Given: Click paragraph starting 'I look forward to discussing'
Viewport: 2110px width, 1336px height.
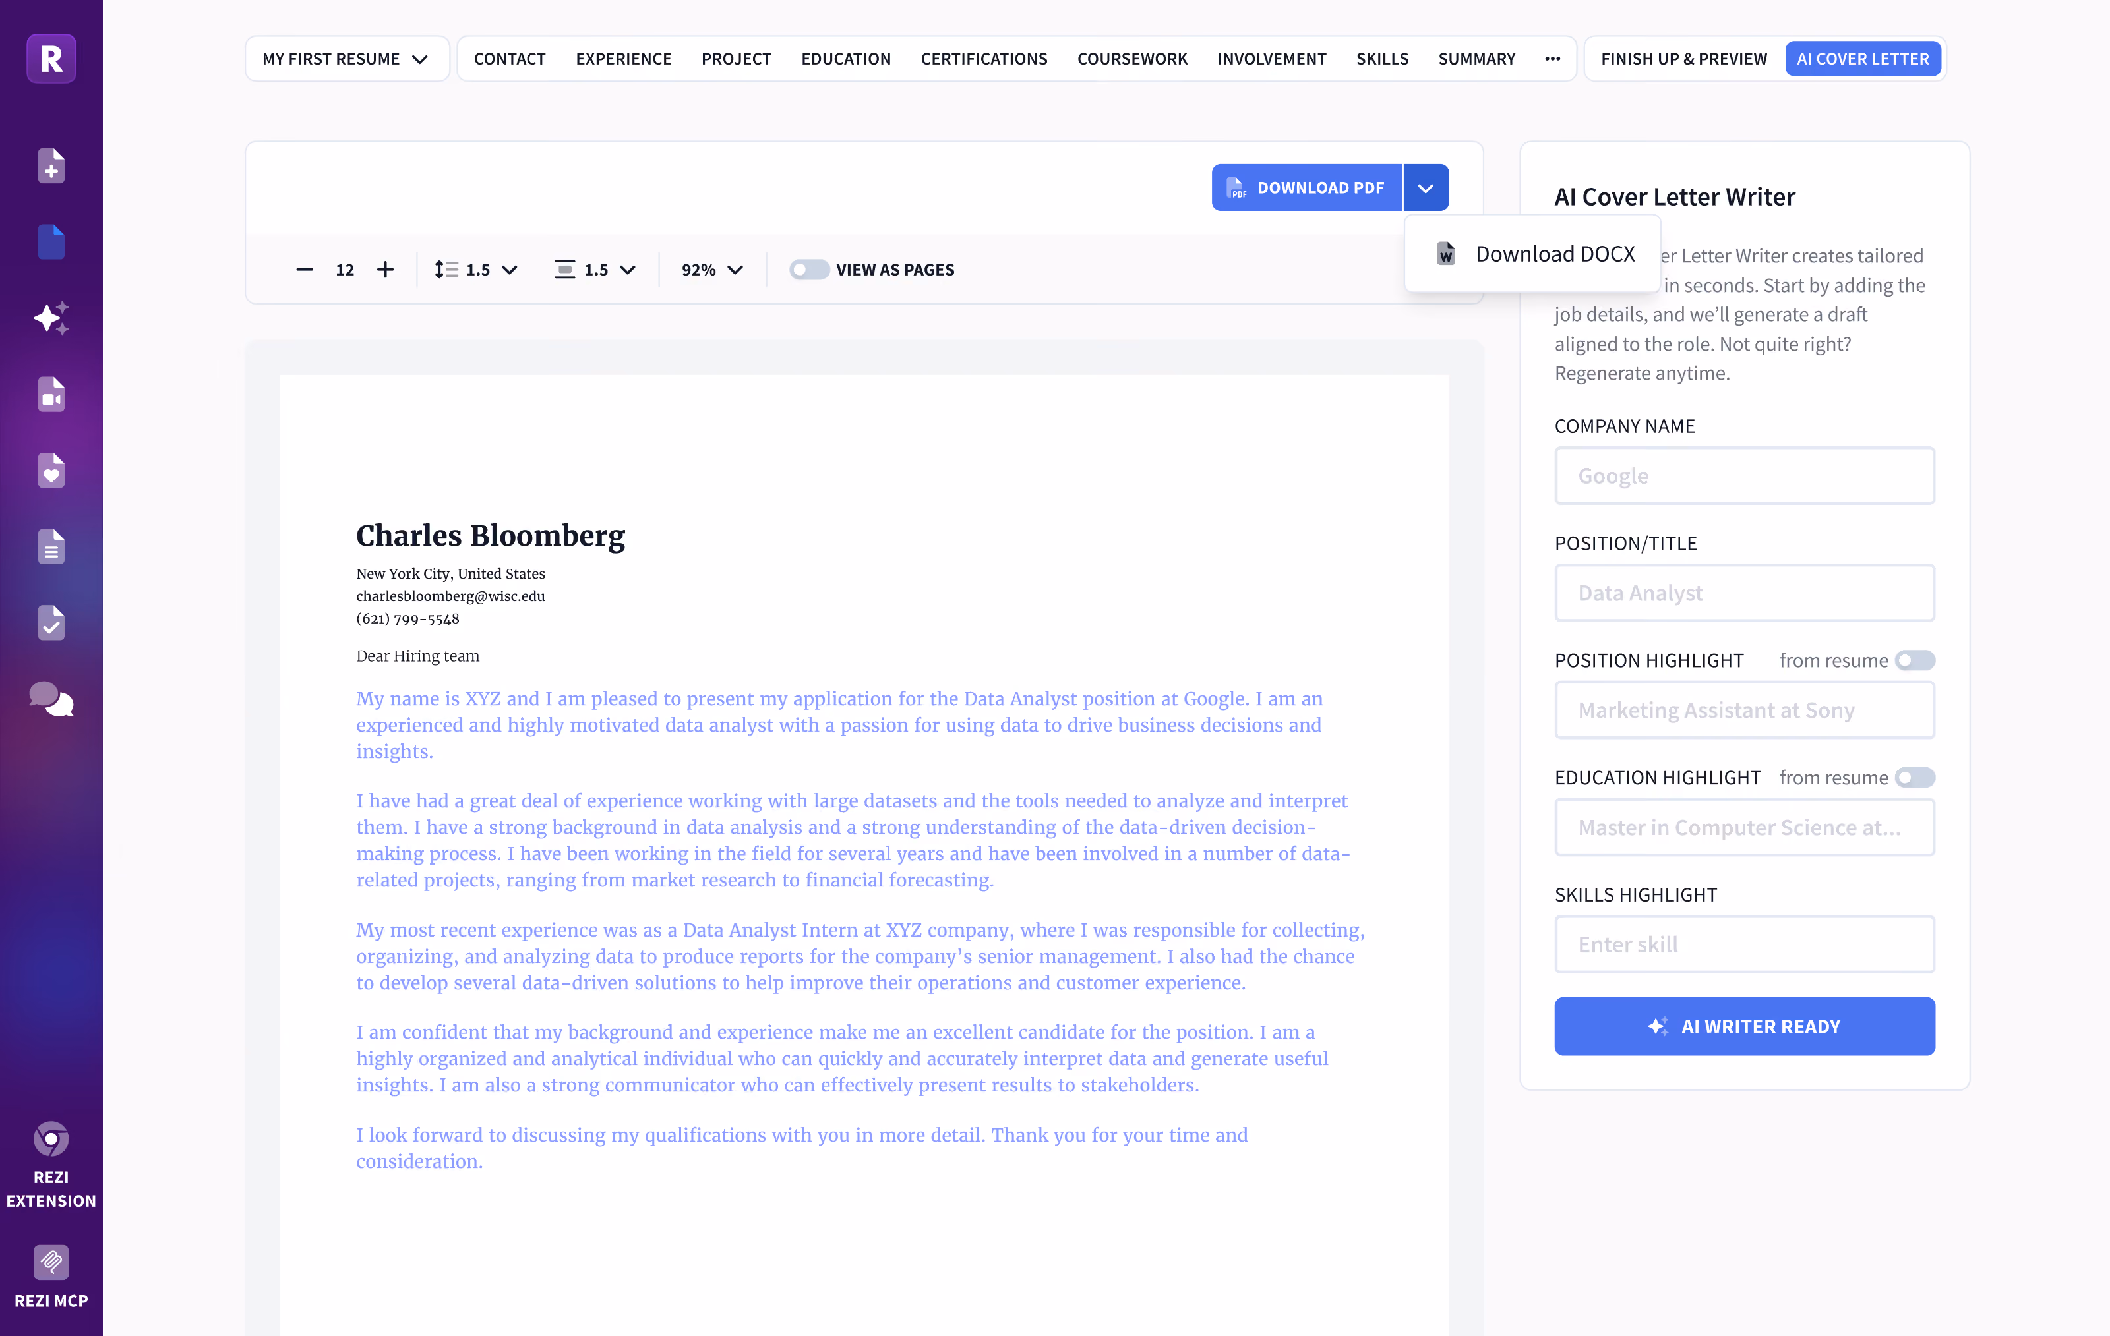Looking at the screenshot, I should [802, 1147].
